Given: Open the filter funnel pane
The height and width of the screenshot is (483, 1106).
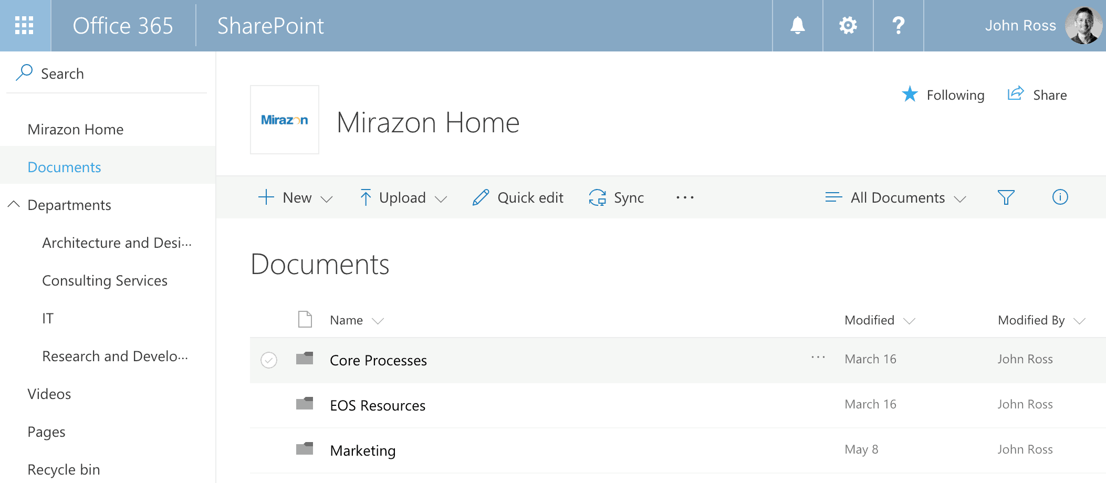Looking at the screenshot, I should [x=1006, y=197].
